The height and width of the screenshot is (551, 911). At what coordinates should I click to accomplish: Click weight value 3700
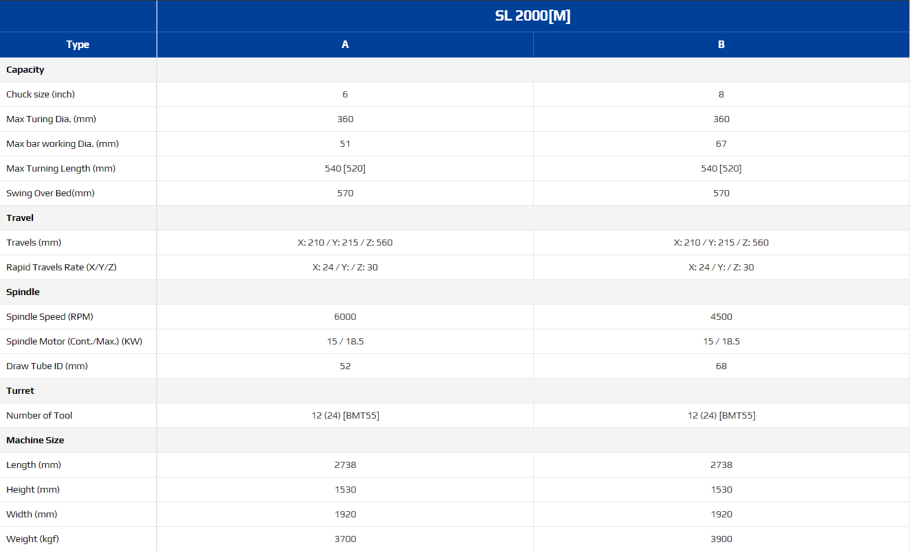click(345, 539)
